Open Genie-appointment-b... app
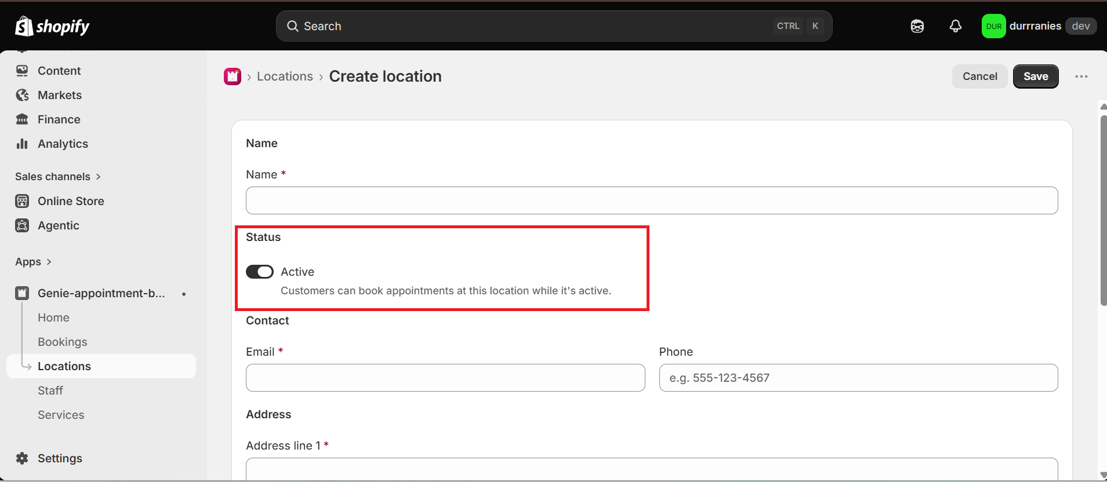This screenshot has width=1107, height=482. (x=101, y=293)
